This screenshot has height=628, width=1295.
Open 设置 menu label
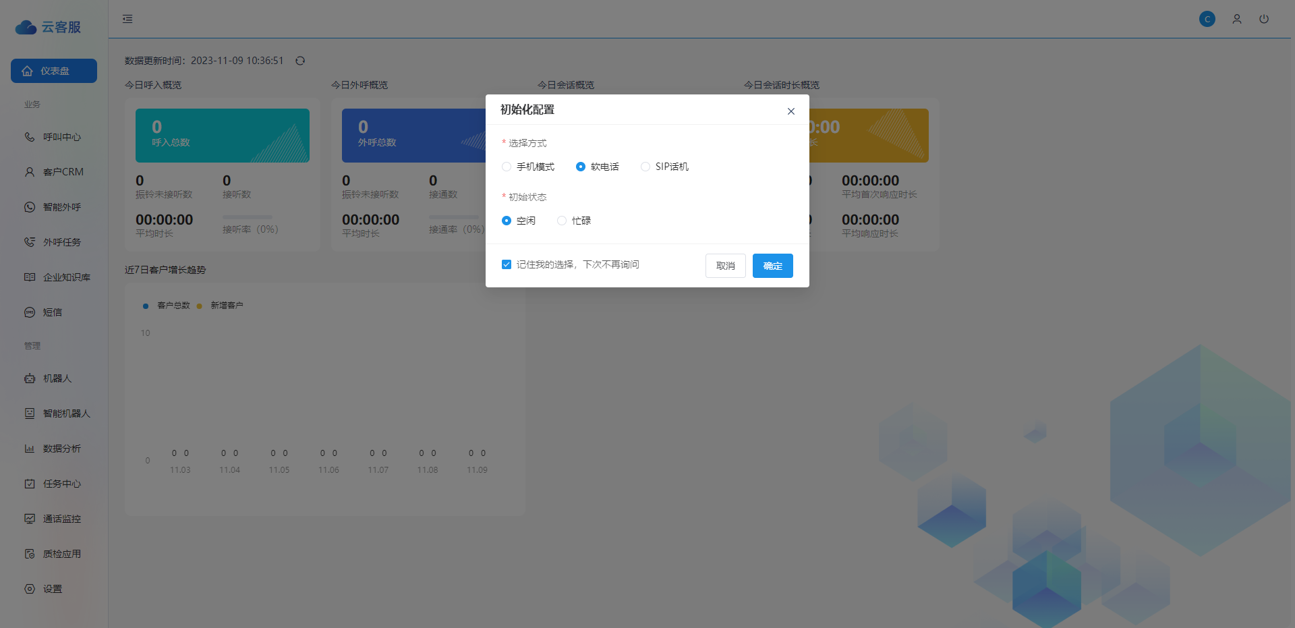[53, 589]
